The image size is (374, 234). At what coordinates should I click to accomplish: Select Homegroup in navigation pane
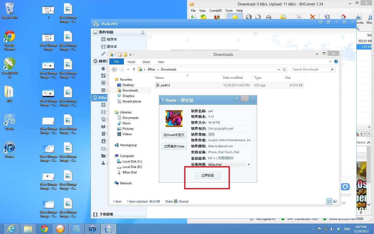point(128,145)
